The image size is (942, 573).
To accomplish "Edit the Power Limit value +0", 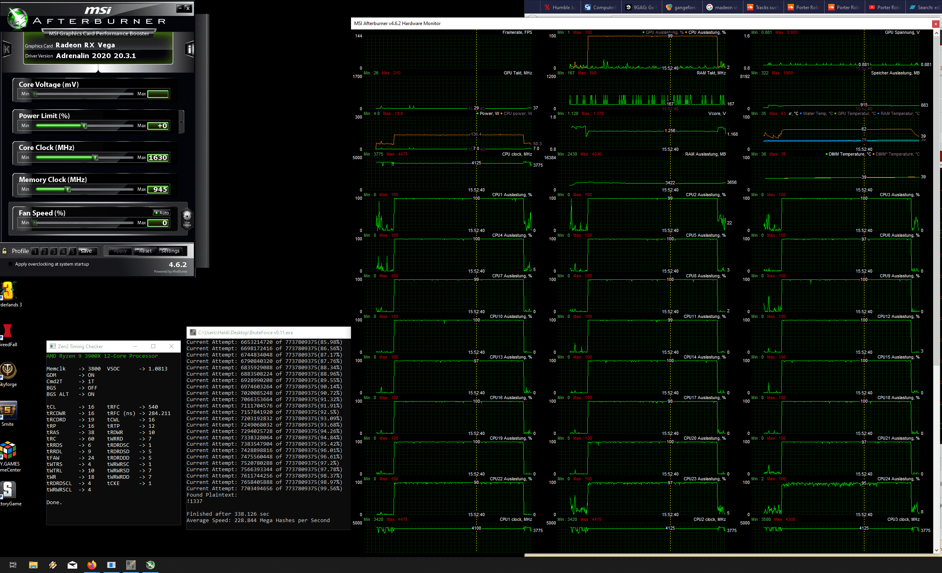I will 158,126.
